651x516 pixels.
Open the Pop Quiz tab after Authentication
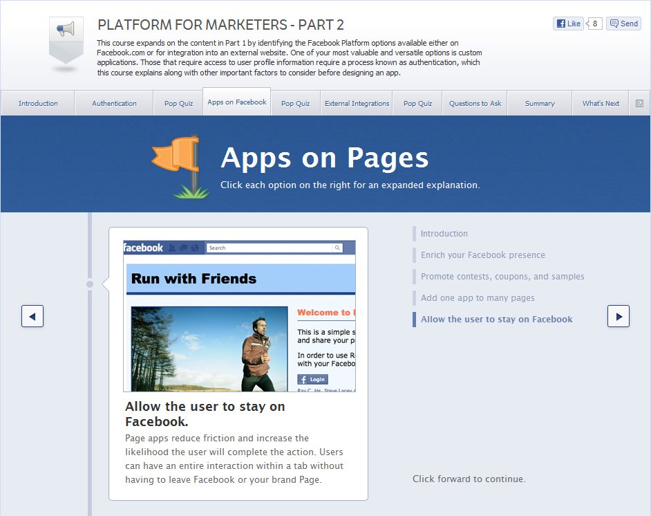[x=178, y=103]
